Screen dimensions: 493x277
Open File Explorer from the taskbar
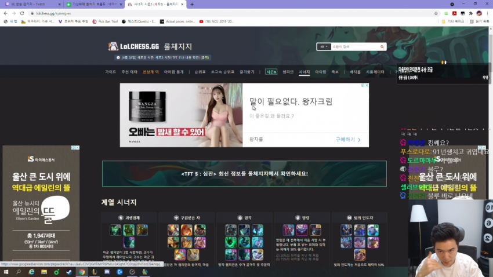[44, 272]
